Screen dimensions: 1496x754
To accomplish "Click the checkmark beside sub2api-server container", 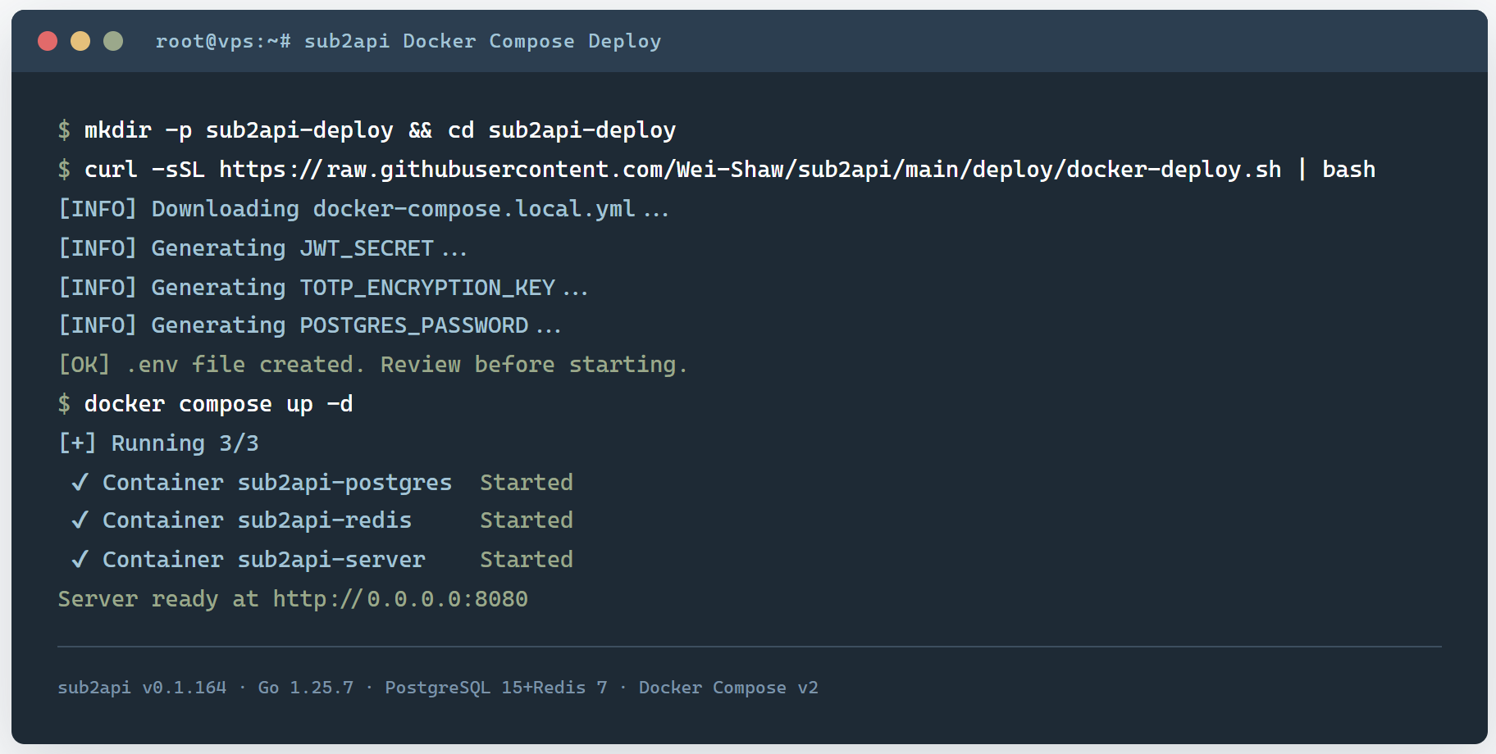I will click(80, 560).
